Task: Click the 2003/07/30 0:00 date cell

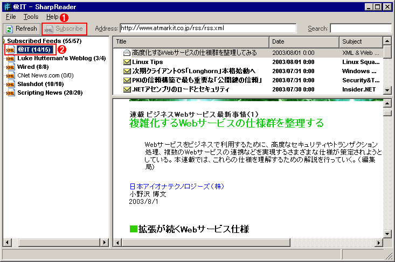Action: click(x=293, y=89)
